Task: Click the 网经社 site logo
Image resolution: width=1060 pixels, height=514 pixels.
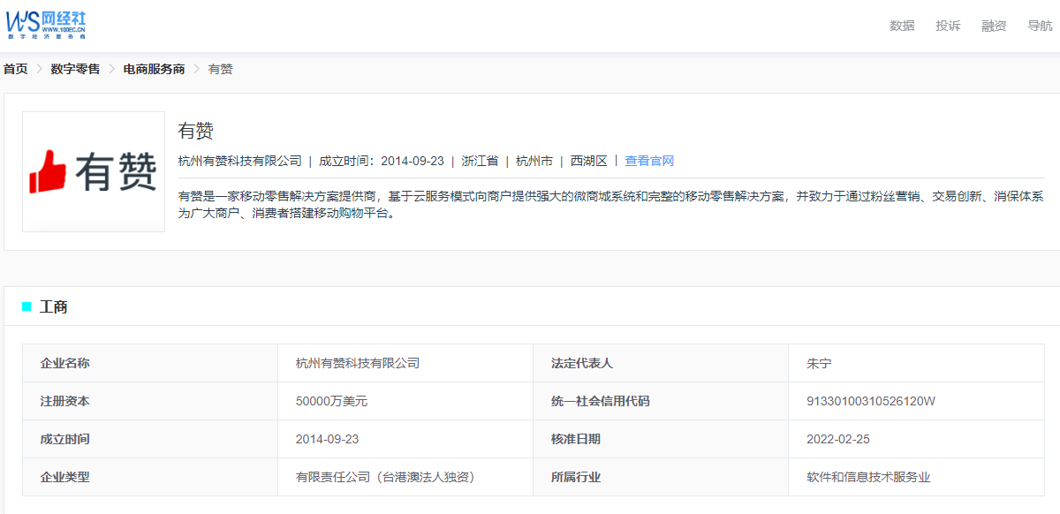Action: pos(46,25)
